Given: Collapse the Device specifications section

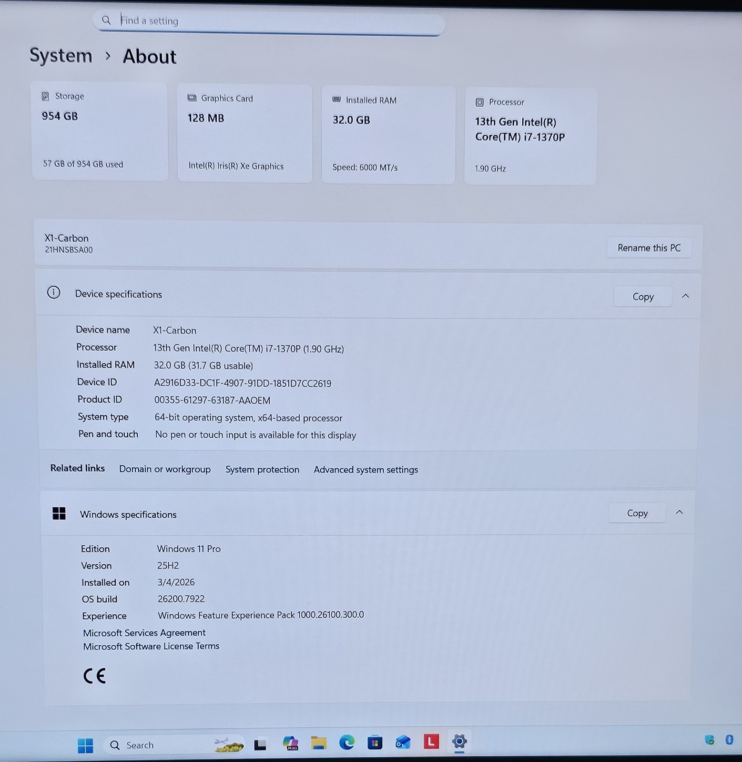Looking at the screenshot, I should coord(685,296).
